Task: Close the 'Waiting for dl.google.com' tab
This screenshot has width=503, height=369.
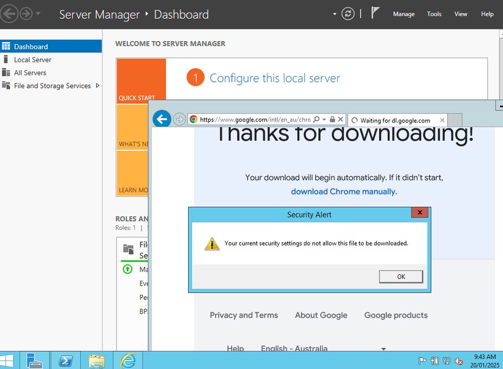Action: (x=442, y=120)
